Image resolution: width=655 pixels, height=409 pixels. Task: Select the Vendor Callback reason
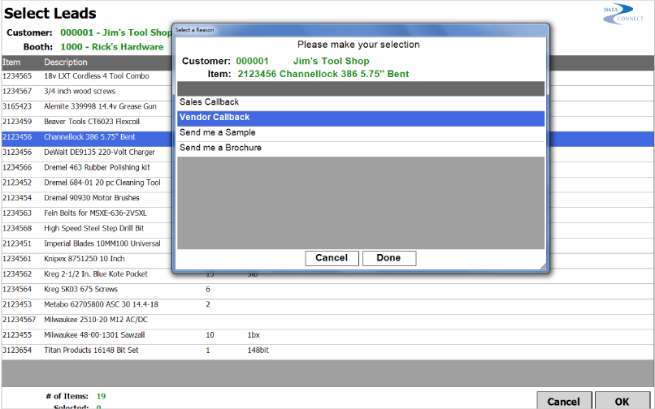click(x=361, y=118)
